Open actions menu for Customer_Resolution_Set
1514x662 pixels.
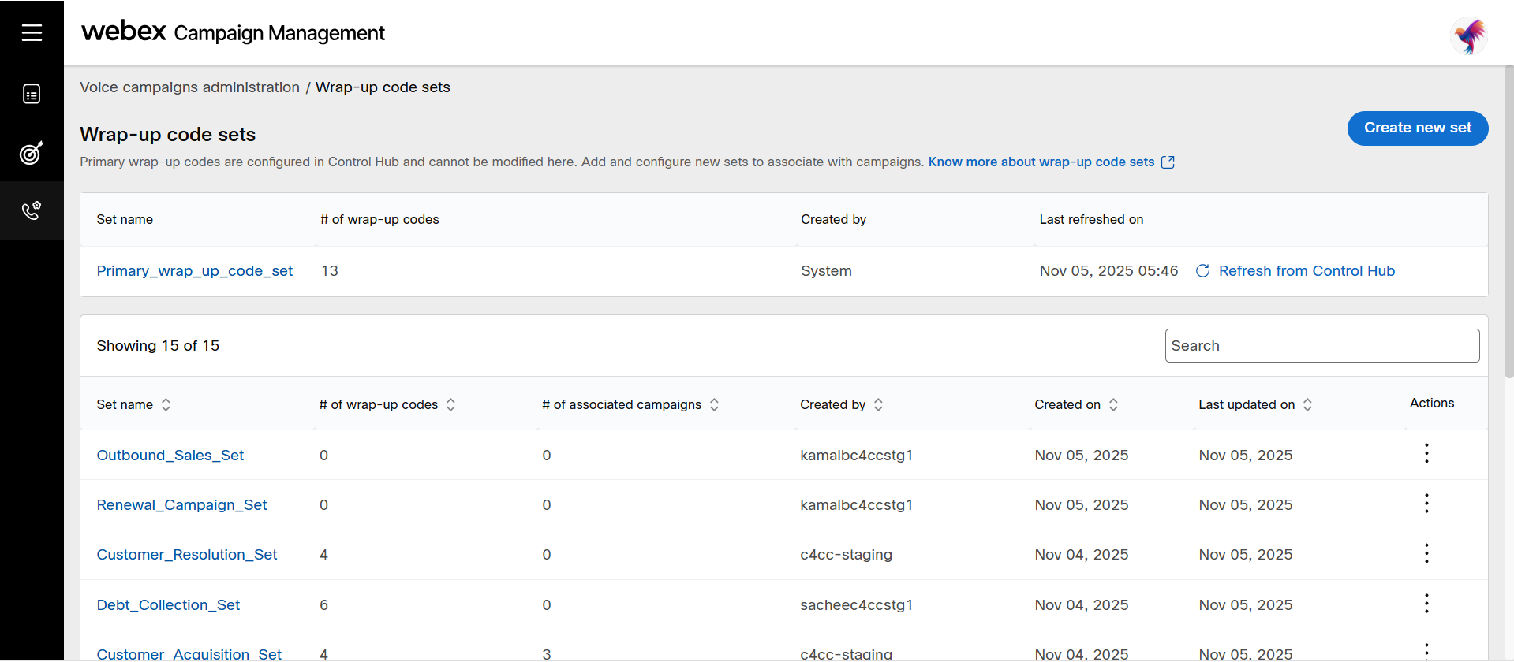pyautogui.click(x=1426, y=553)
